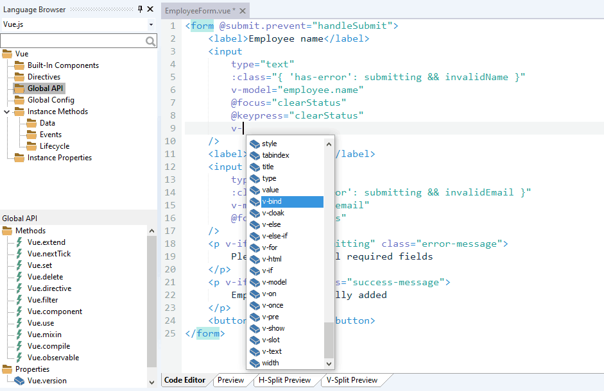Click the Vue.version property icon
The height and width of the screenshot is (391, 604).
[x=19, y=381]
